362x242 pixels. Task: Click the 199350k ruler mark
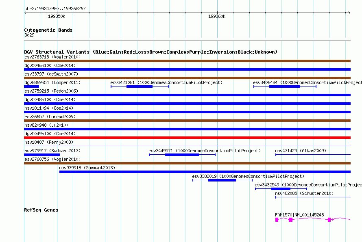57,16
